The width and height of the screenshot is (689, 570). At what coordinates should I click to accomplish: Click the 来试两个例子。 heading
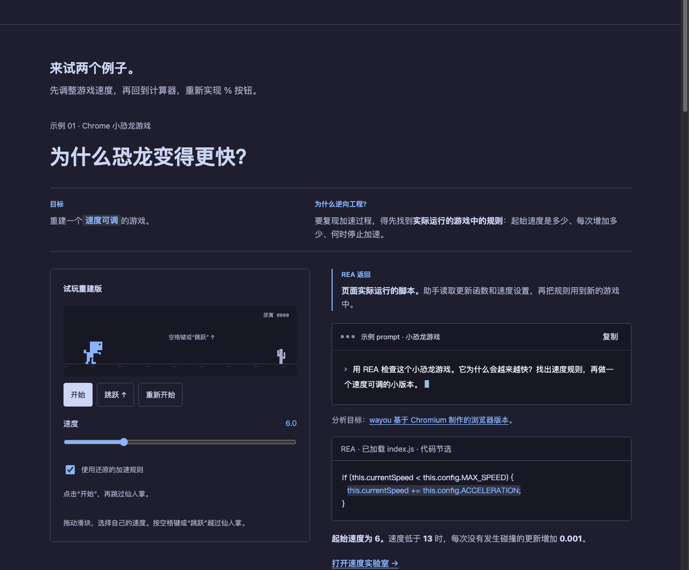(x=93, y=68)
